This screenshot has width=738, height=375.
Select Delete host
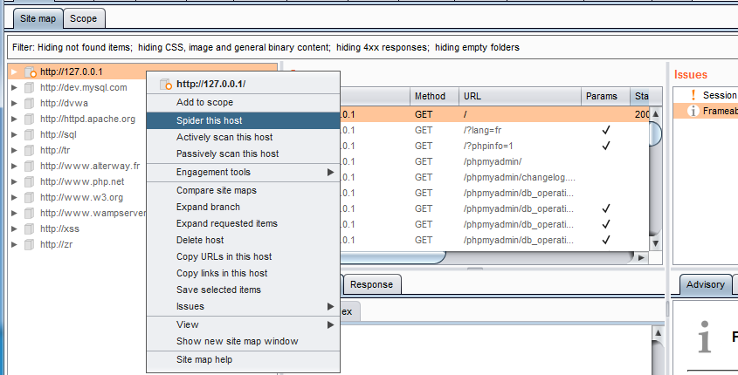(244, 240)
